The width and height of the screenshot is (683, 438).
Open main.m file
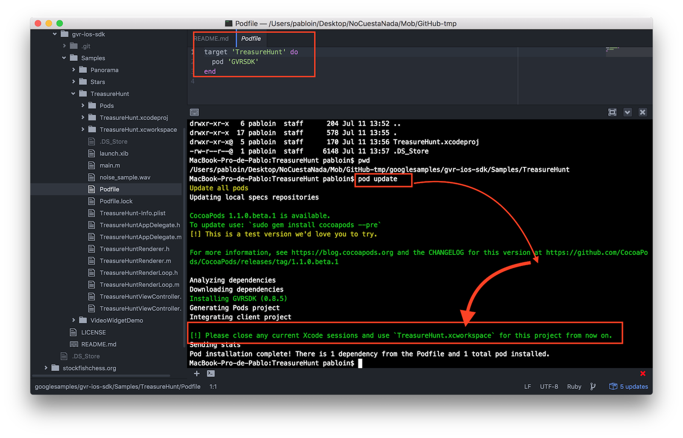tap(110, 165)
